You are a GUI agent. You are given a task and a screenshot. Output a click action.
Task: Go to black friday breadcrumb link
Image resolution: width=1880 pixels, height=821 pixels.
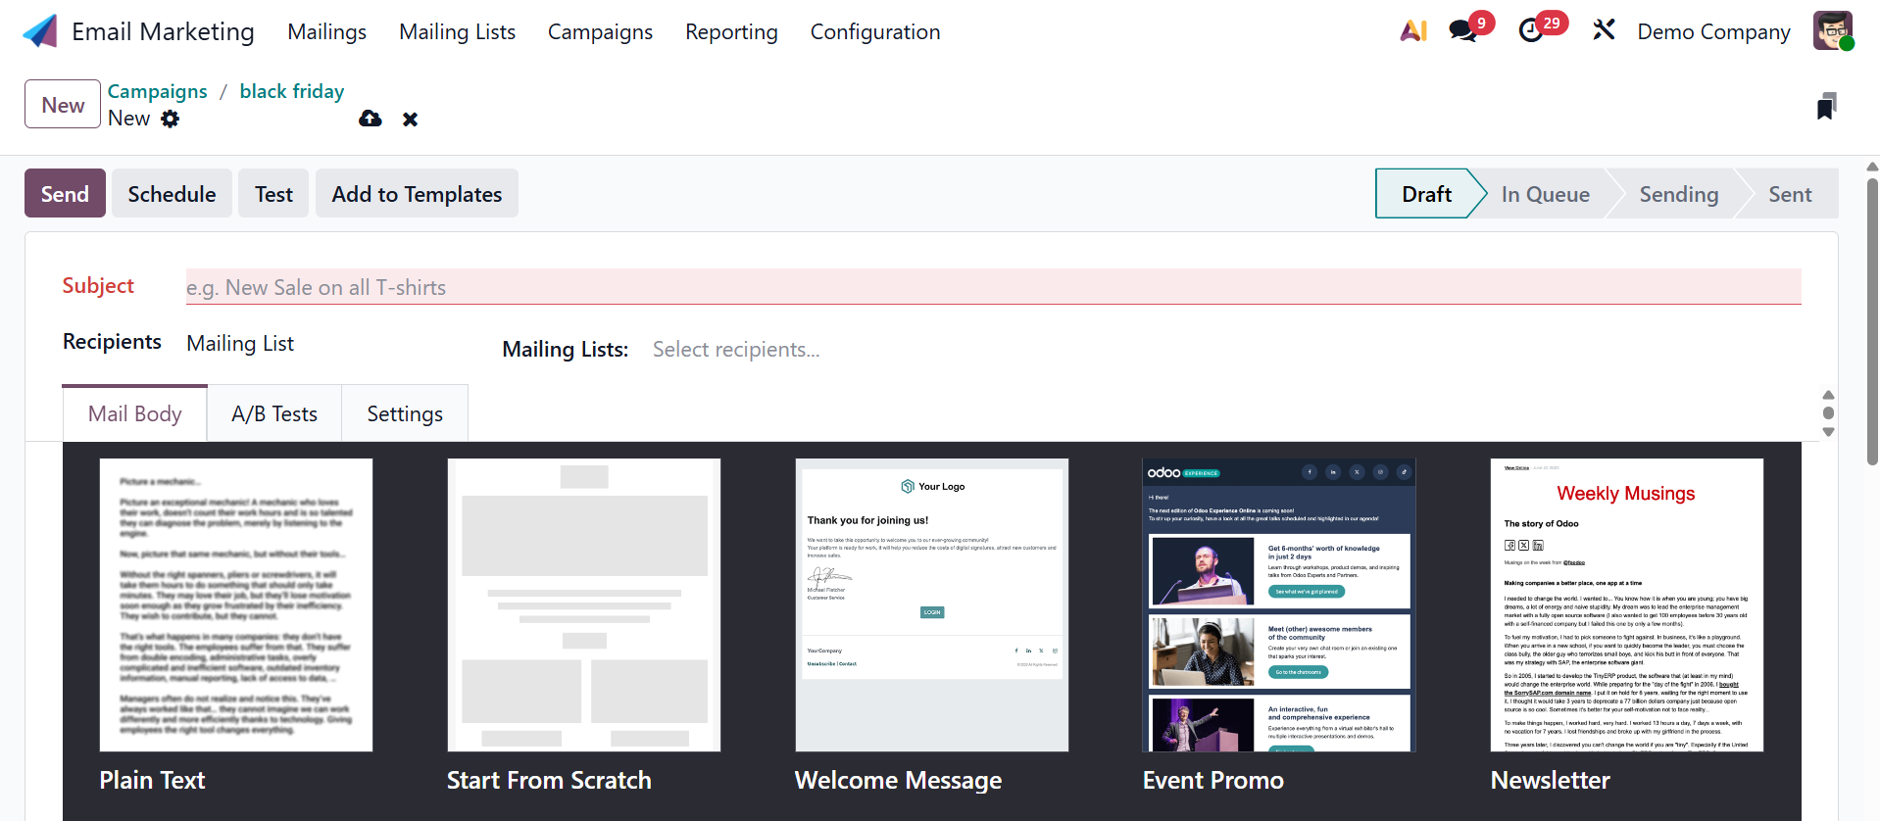click(292, 91)
